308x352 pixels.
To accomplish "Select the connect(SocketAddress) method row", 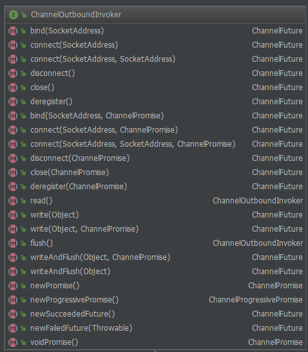I will click(x=155, y=45).
